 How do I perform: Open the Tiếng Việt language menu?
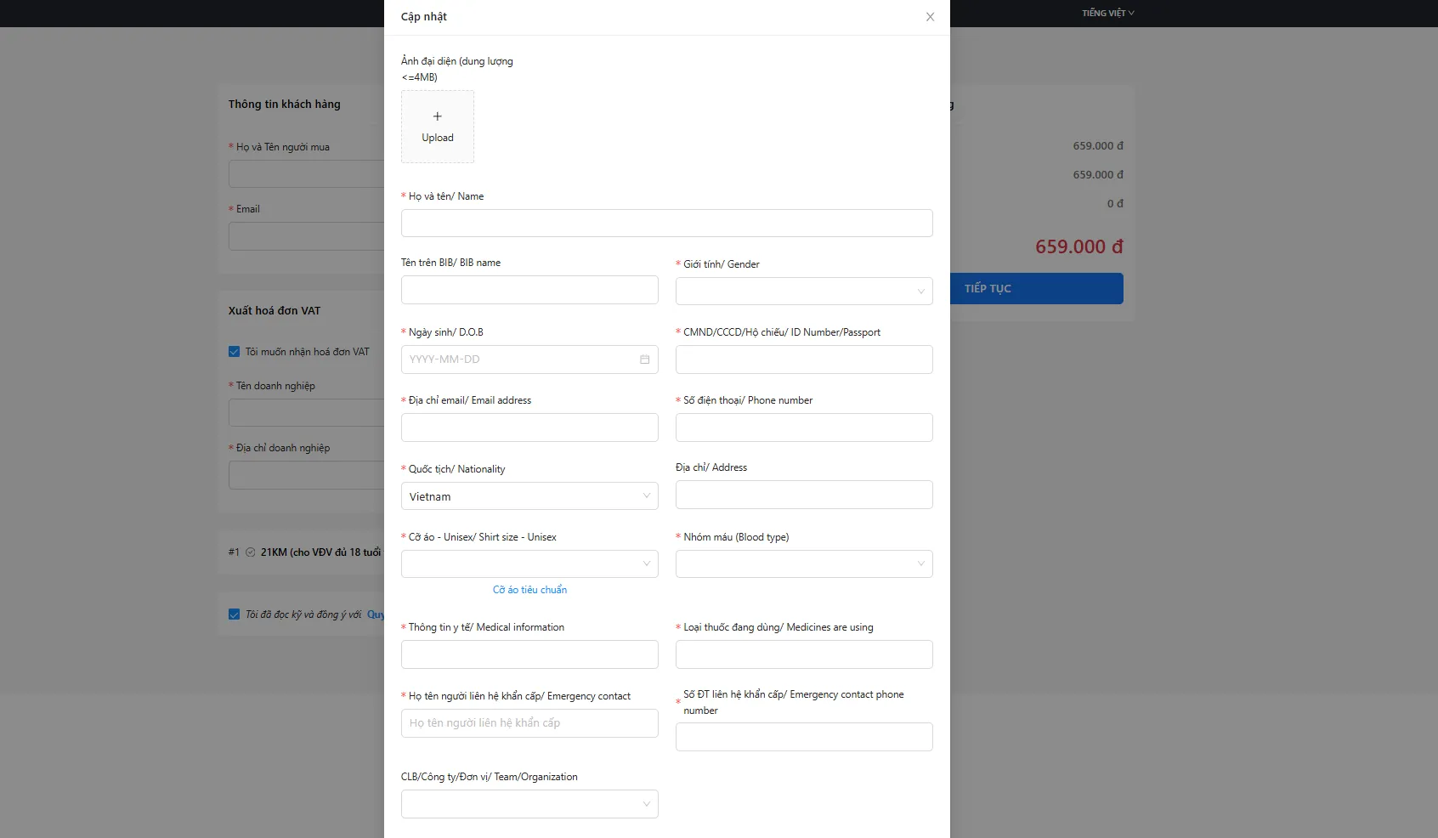[1107, 14]
